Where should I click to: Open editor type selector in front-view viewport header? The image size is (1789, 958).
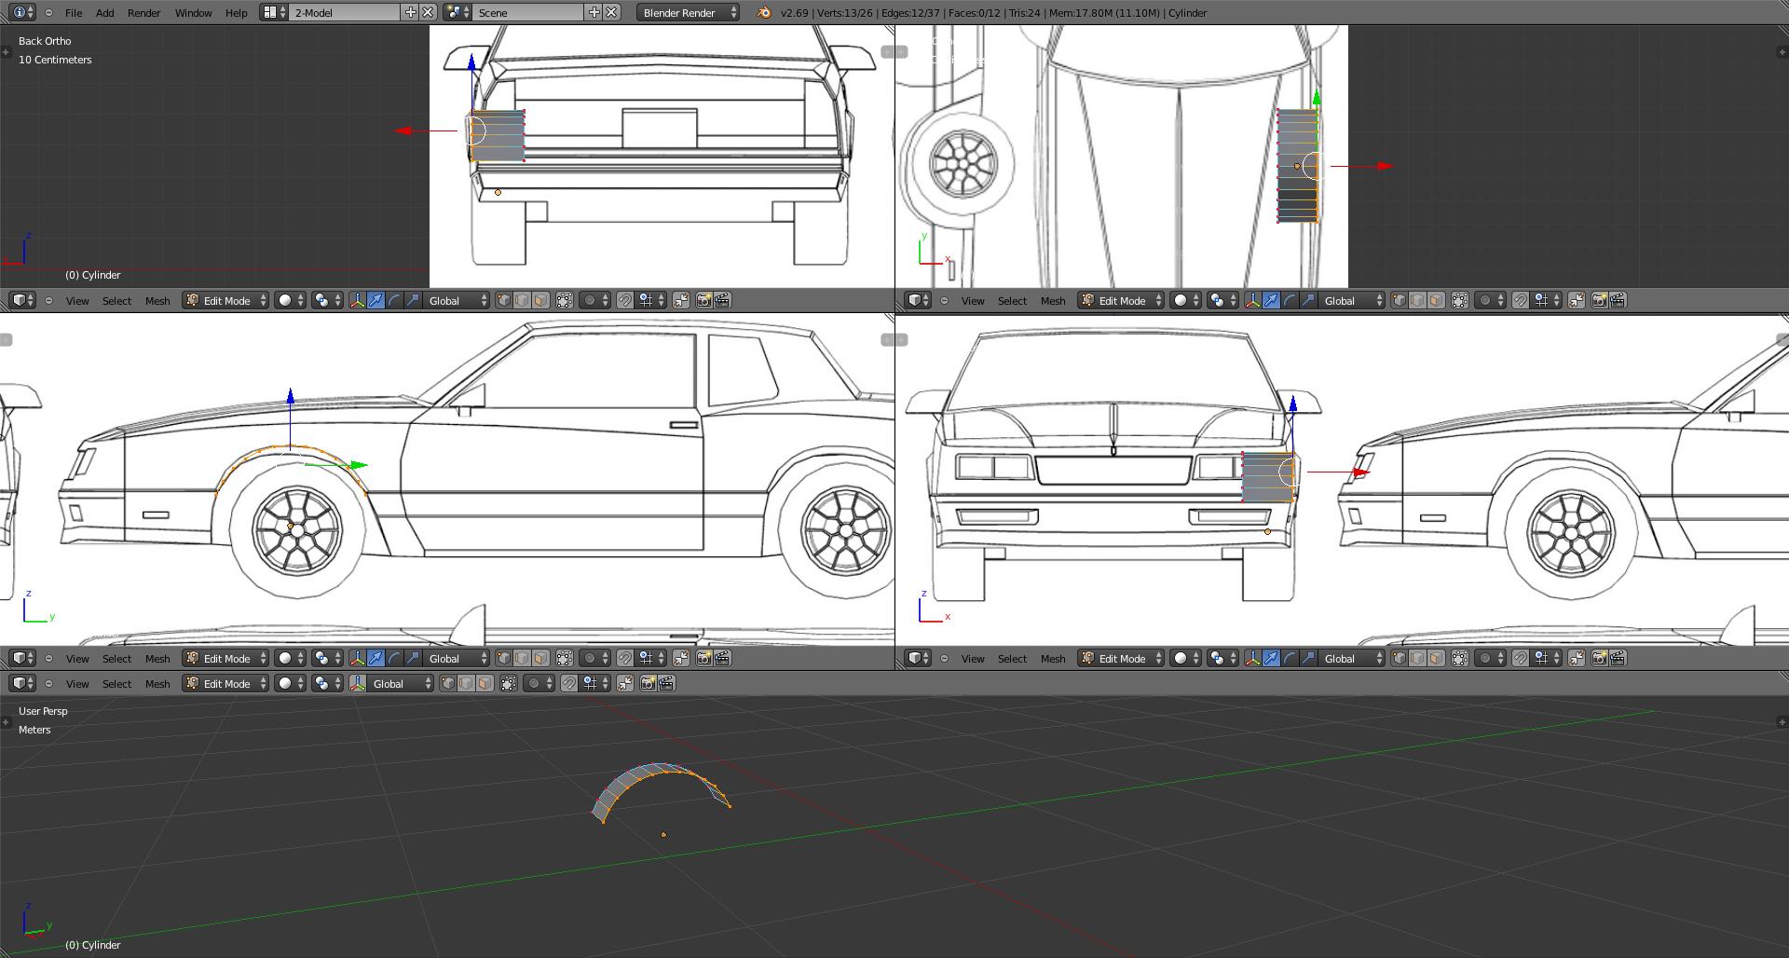[x=919, y=658]
